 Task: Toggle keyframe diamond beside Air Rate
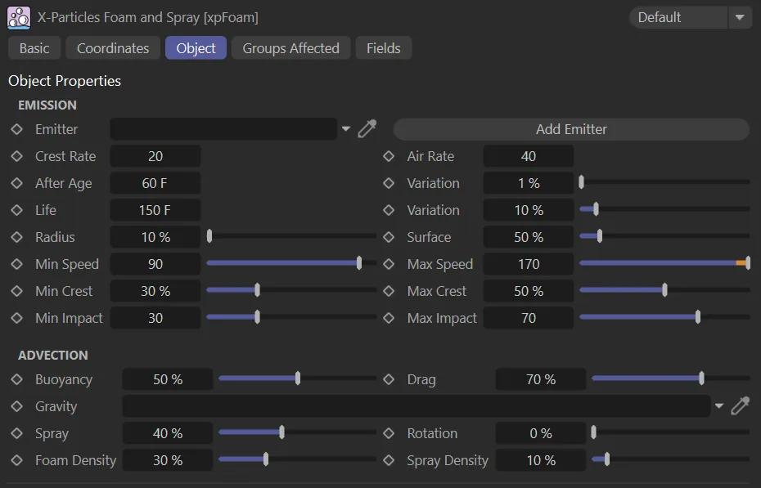pos(390,156)
